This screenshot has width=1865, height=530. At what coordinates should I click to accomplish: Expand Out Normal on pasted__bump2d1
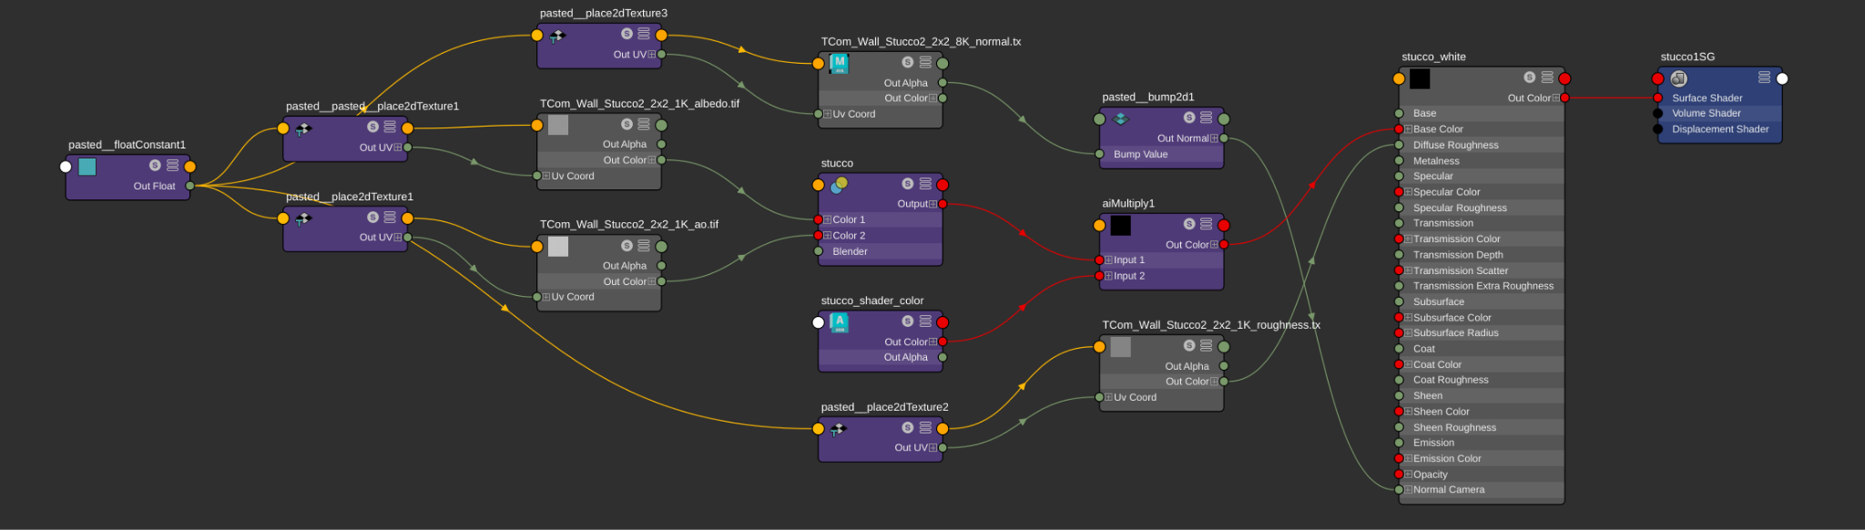(1213, 138)
